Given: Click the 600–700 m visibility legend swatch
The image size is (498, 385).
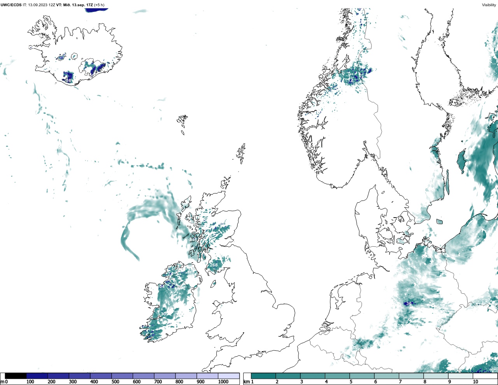Looking at the screenshot, I should pos(143,376).
